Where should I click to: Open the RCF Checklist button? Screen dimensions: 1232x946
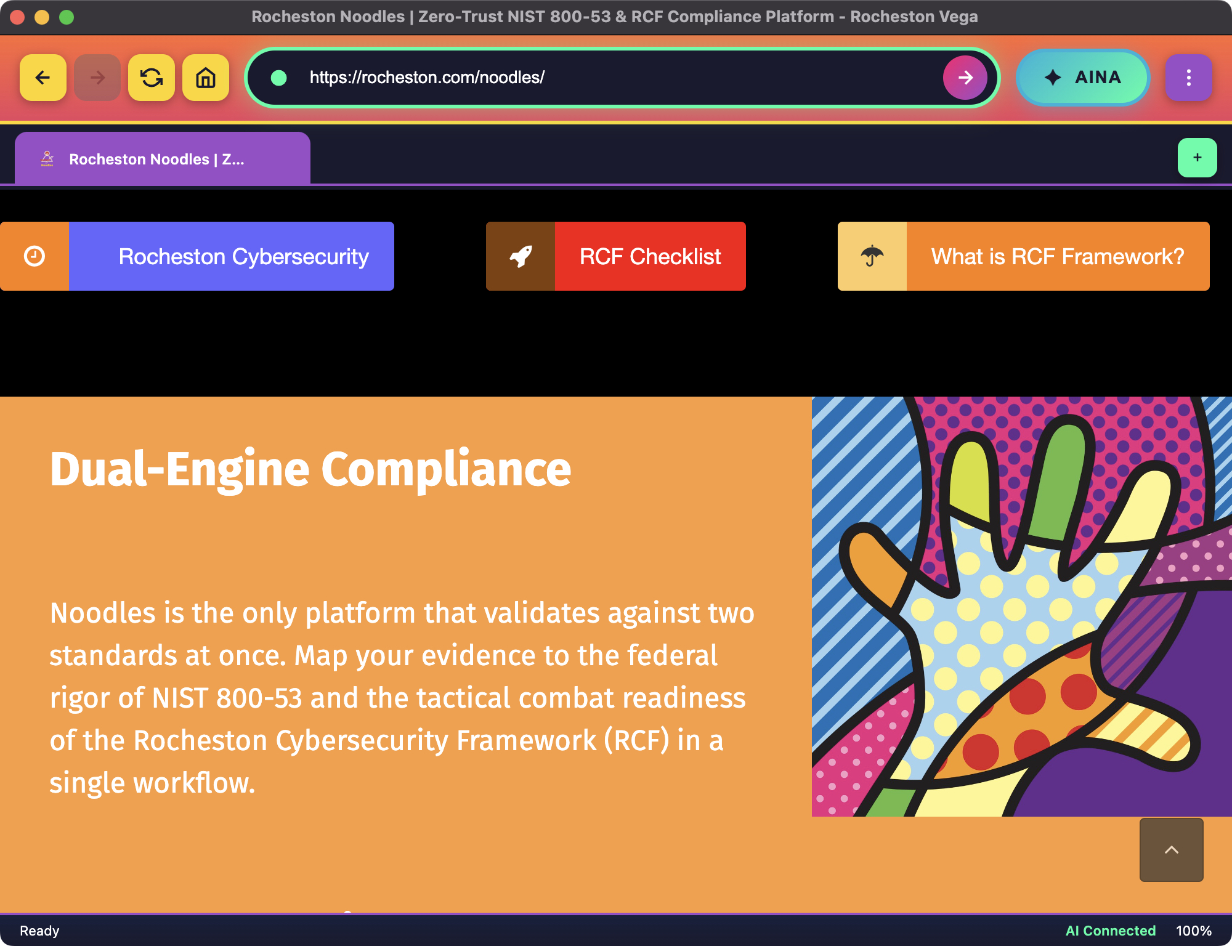coord(650,256)
